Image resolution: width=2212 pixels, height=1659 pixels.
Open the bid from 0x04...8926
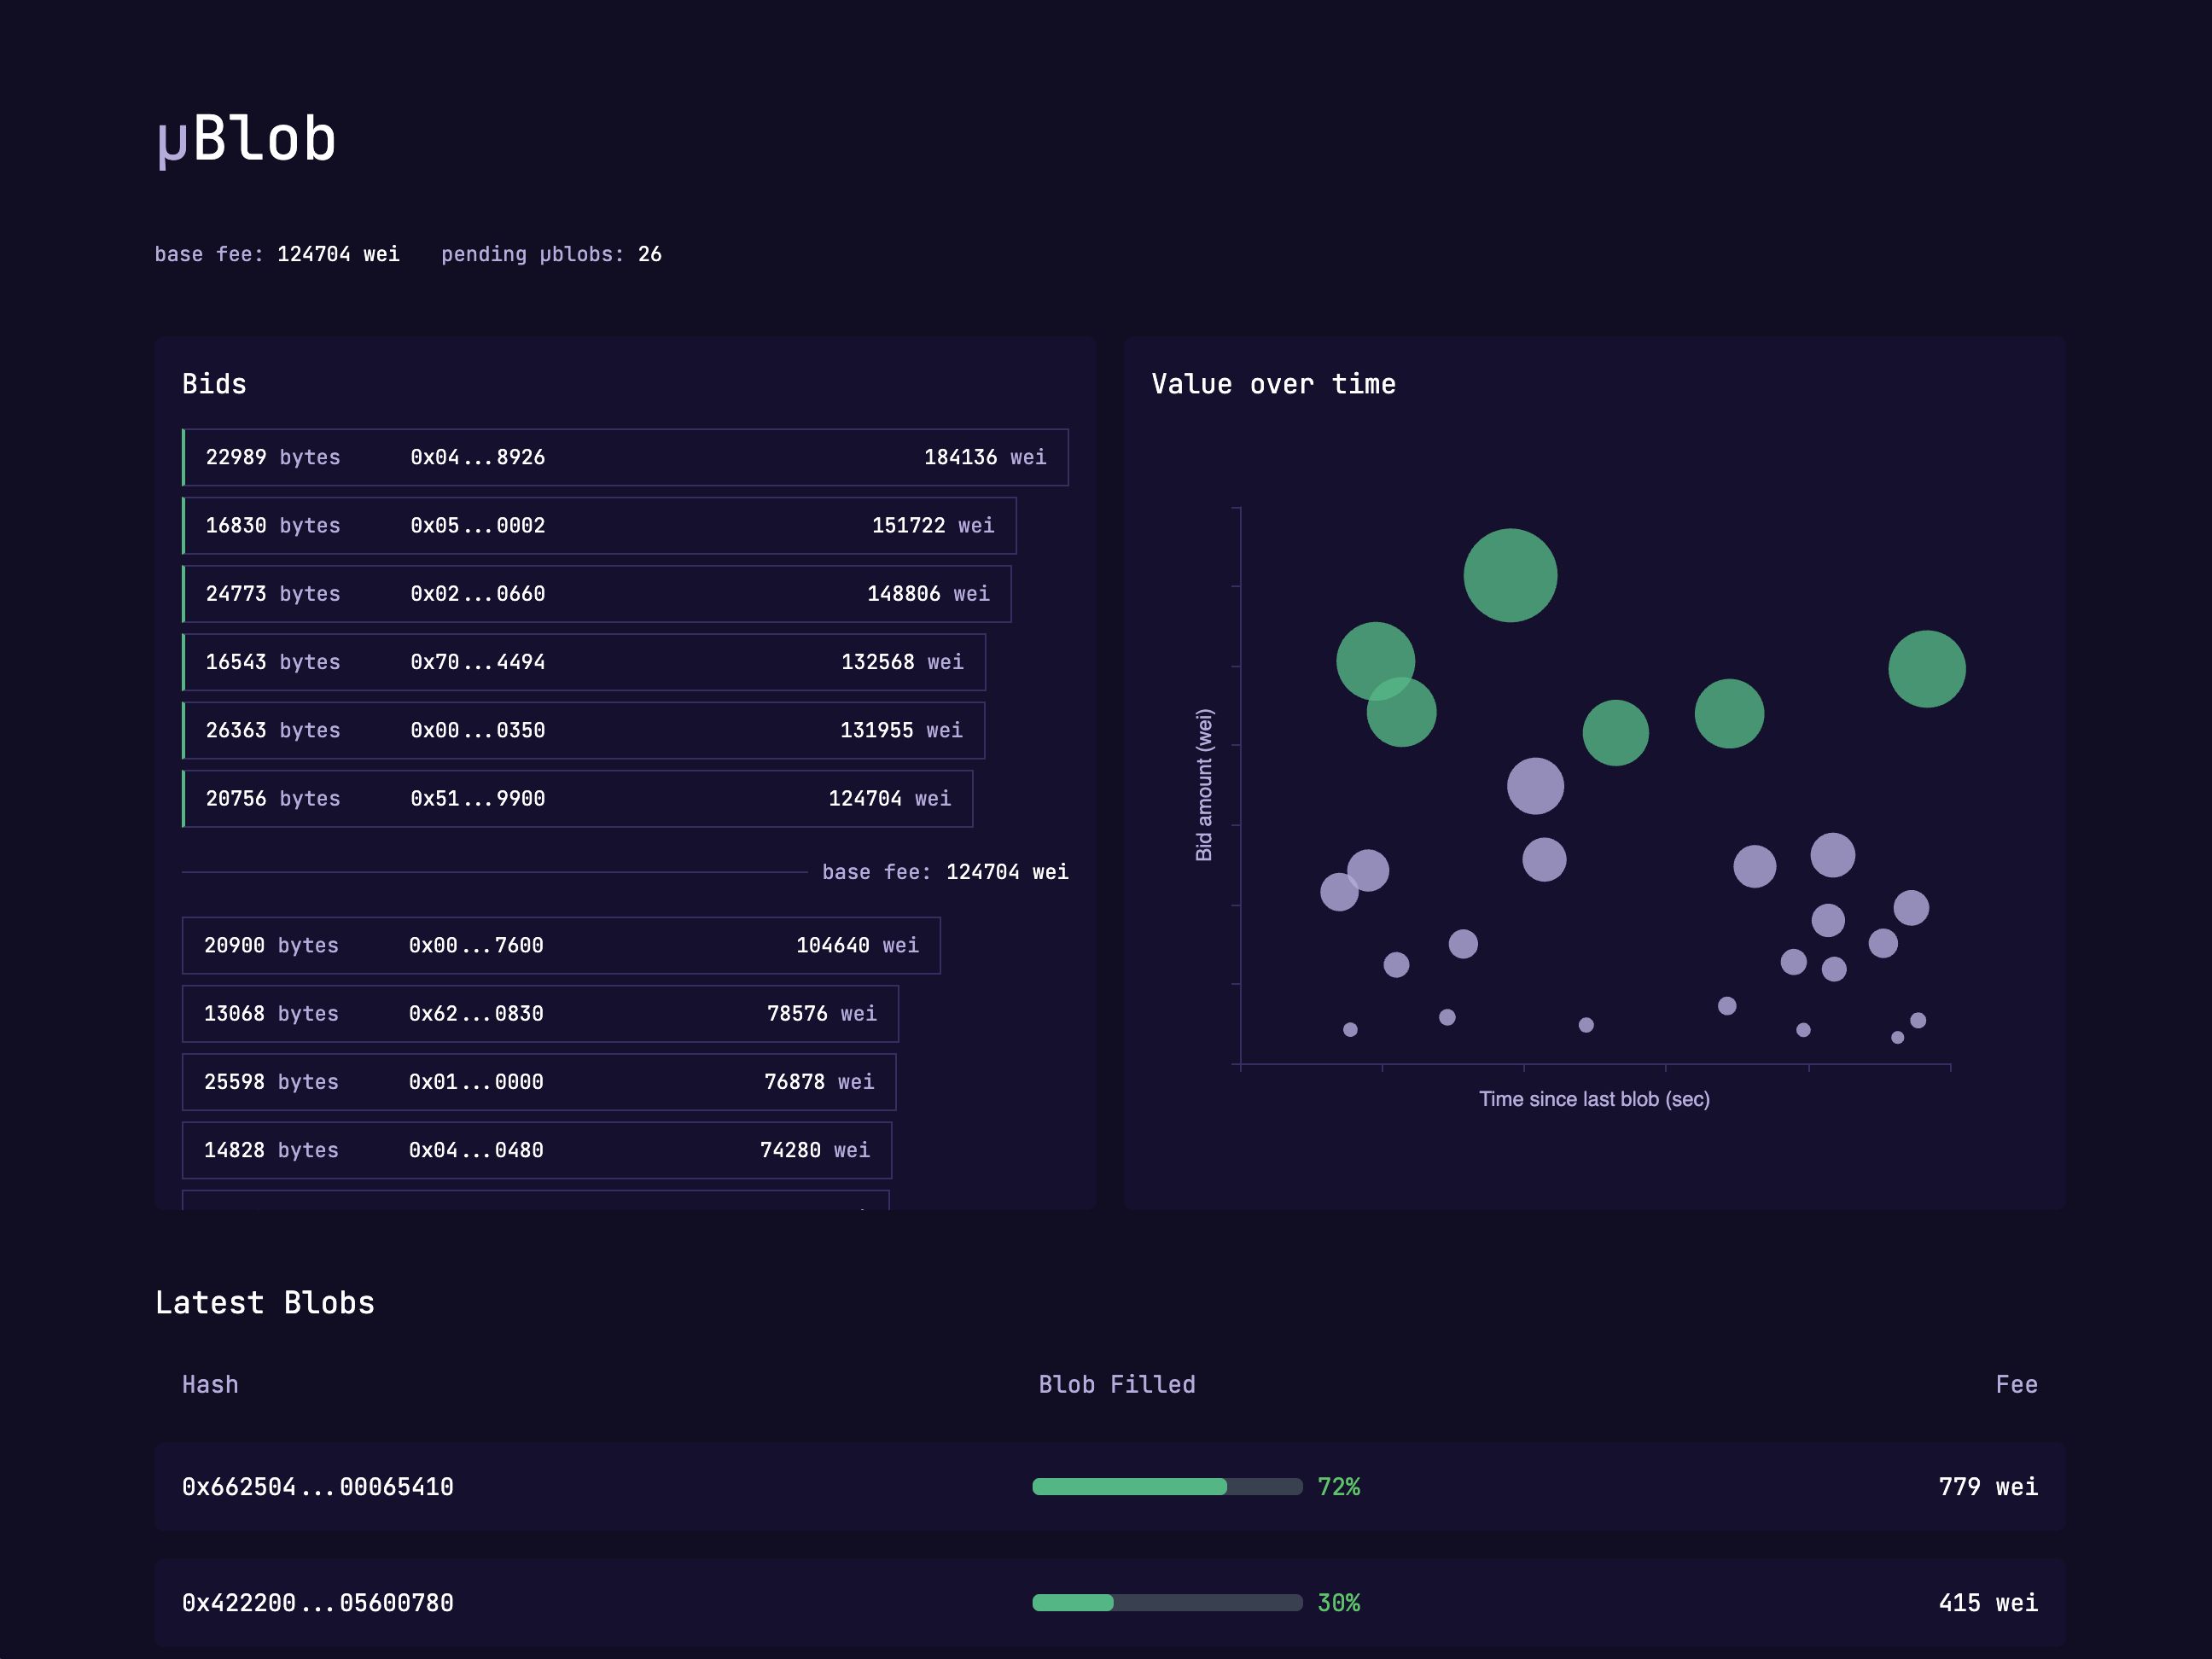click(x=625, y=457)
